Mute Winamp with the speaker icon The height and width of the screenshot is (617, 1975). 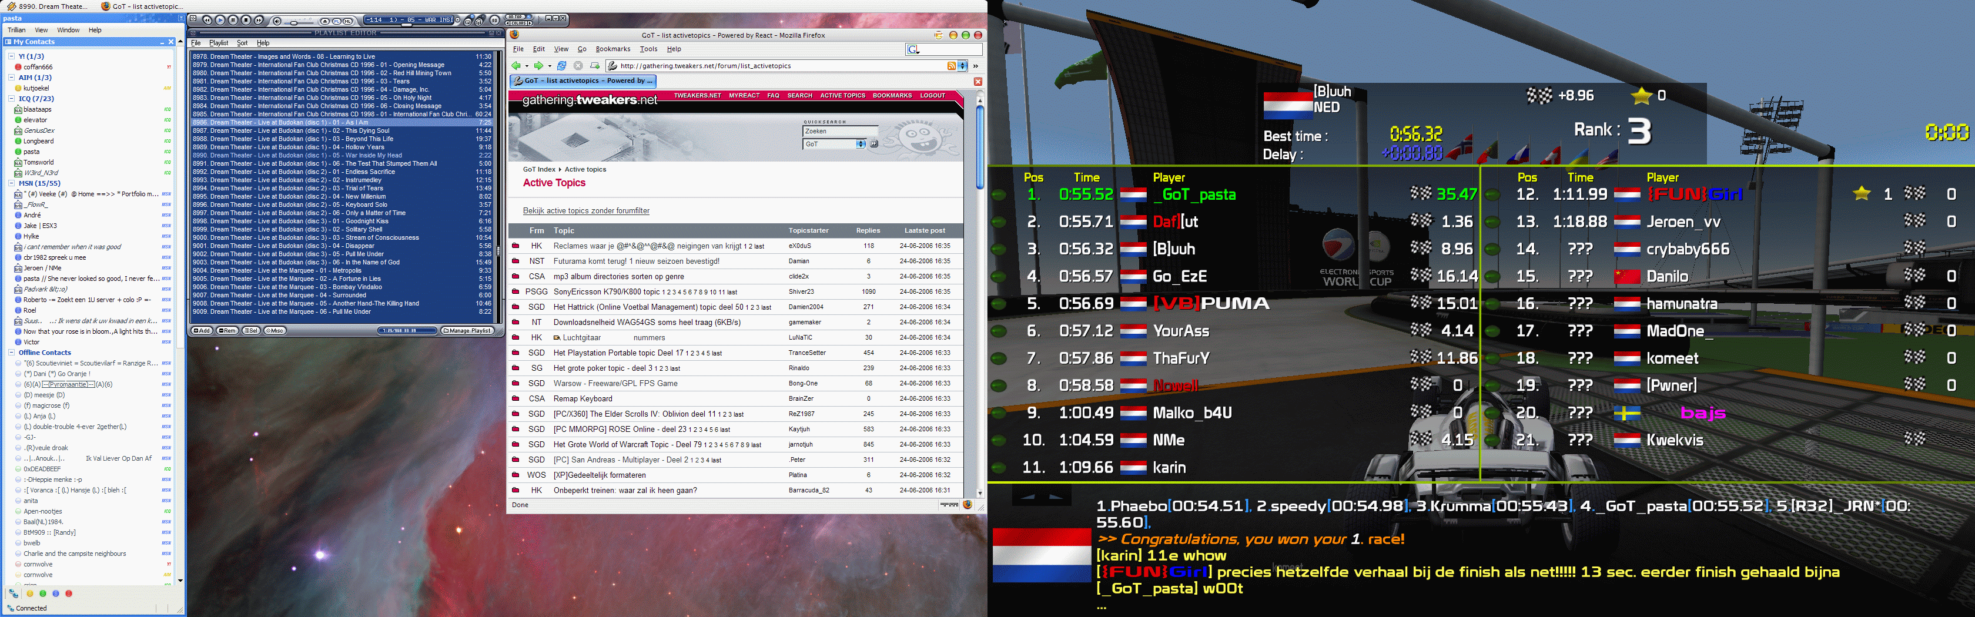pos(277,21)
